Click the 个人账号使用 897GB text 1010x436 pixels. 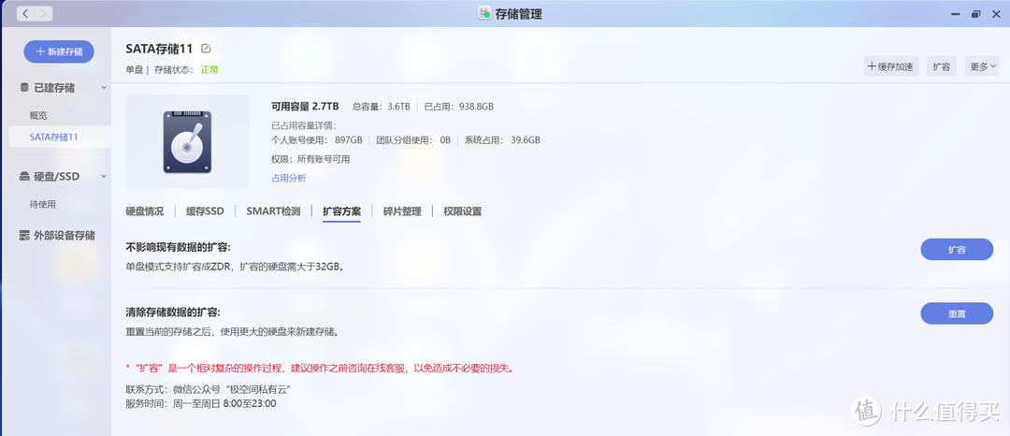coord(317,139)
